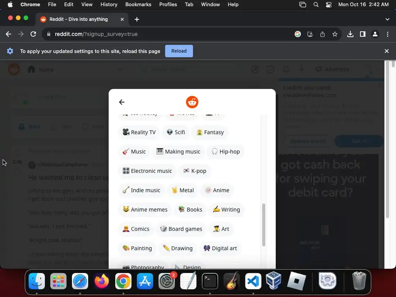Open Chrome's three-dot menu

click(387, 34)
